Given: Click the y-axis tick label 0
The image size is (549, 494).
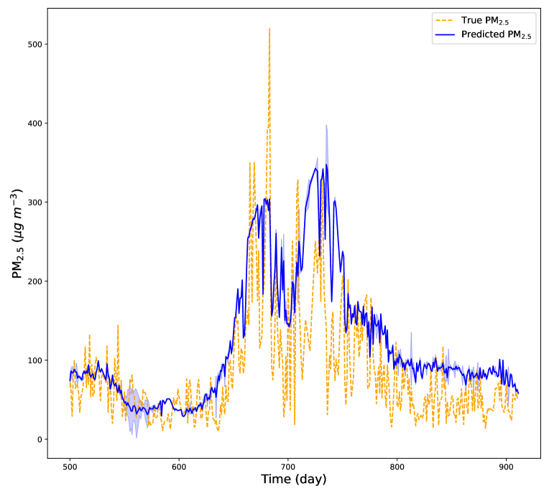Looking at the screenshot, I should click(40, 439).
